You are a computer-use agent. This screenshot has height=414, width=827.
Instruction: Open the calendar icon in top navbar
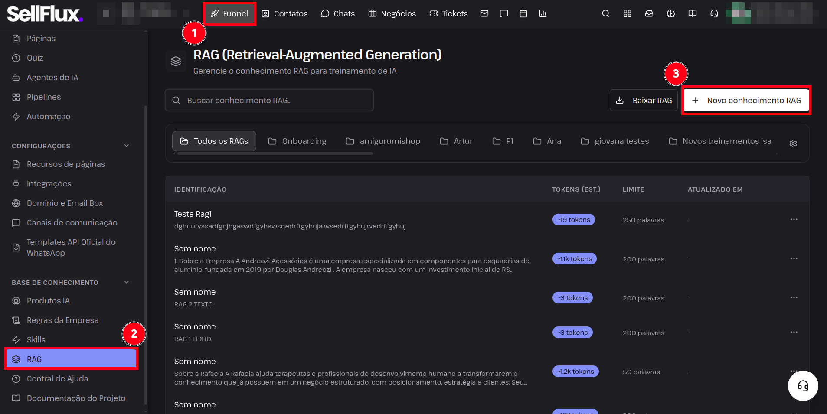[523, 13]
